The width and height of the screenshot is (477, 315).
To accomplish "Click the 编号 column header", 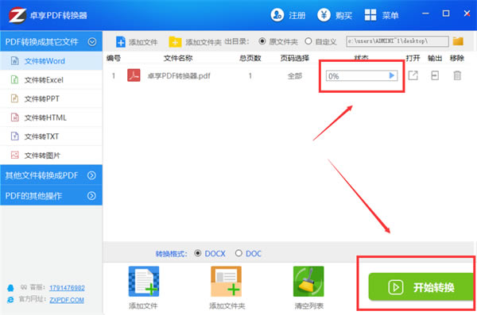I will click(x=114, y=58).
